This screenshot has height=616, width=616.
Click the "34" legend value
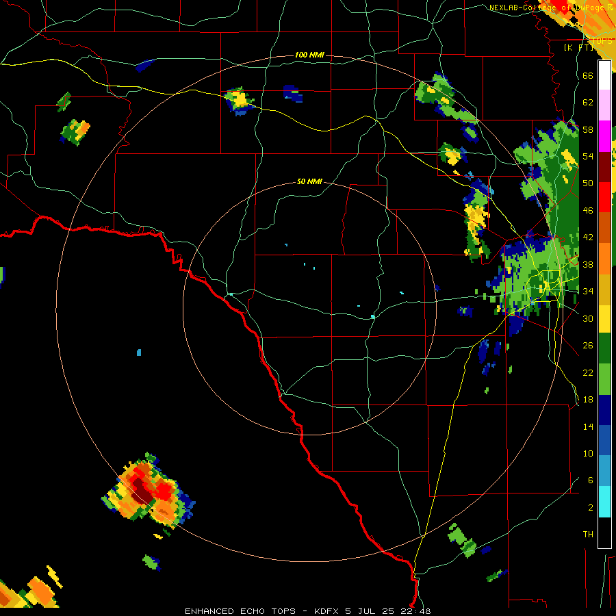pos(588,292)
